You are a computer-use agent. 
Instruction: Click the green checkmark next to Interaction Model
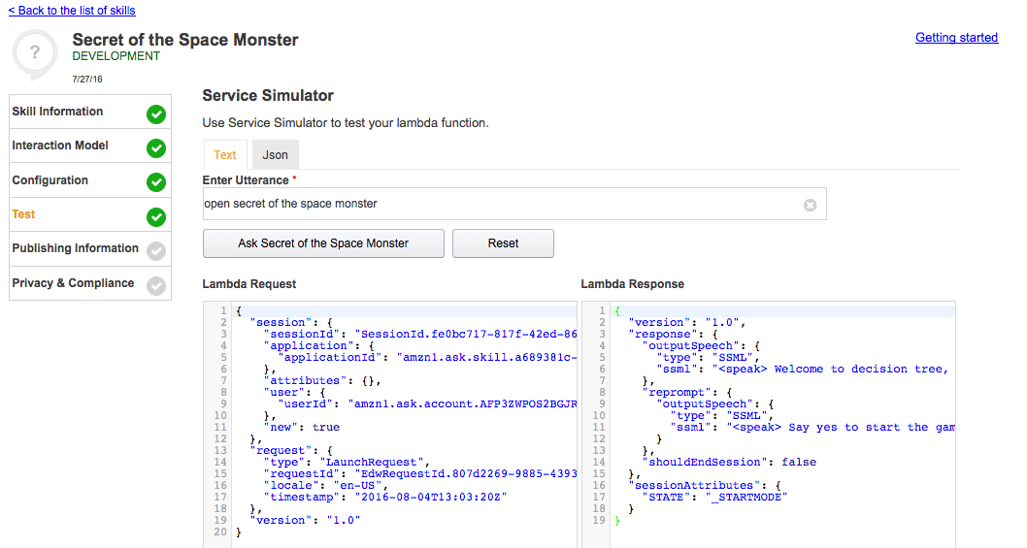[x=155, y=148]
